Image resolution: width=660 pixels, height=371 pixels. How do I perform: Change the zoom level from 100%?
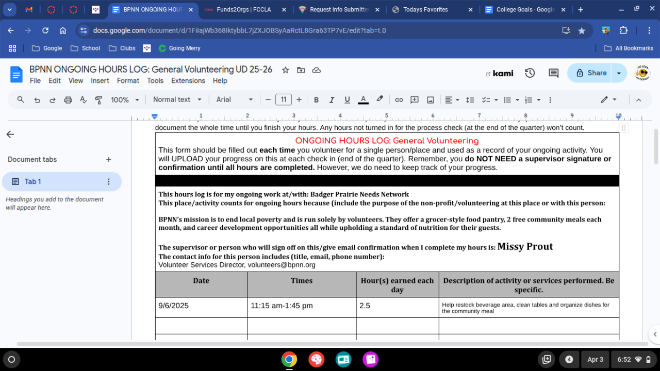click(125, 100)
